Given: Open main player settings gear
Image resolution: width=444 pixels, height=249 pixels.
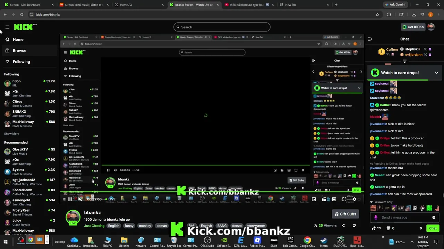Looking at the screenshot, I should point(354,199).
